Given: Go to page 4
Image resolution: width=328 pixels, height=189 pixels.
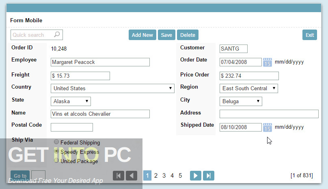Looking at the screenshot, I should tap(172, 176).
